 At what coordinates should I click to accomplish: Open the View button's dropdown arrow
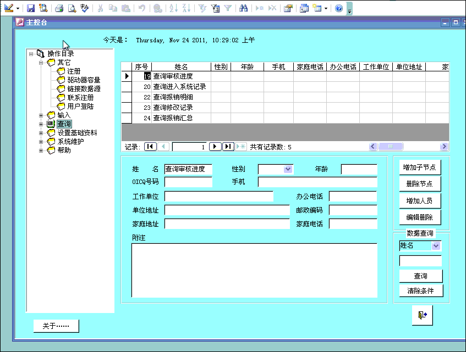click(18, 8)
